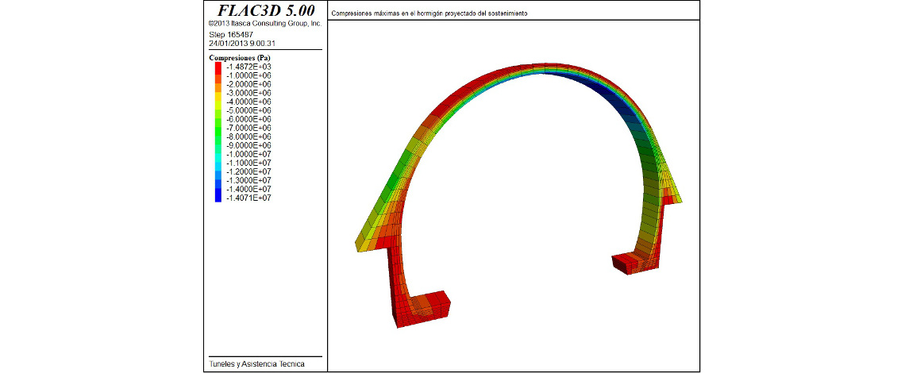This screenshot has width=905, height=373.
Task: Pick the red swatch at top of legend
Action: point(218,67)
